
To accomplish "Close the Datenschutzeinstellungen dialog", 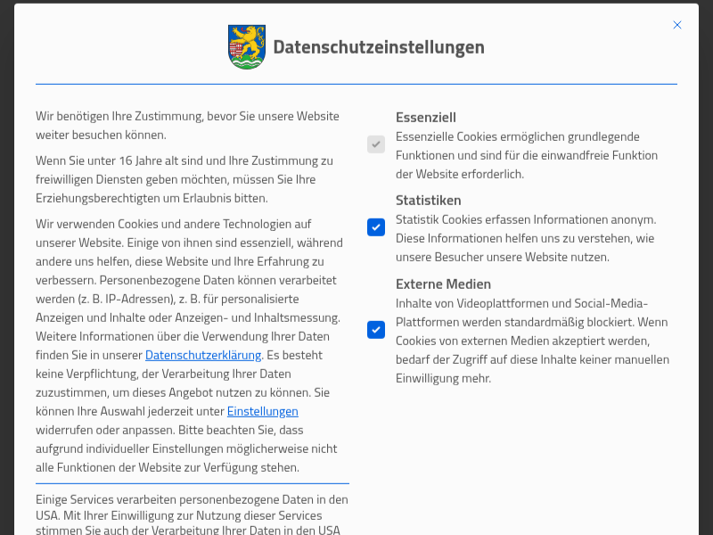I will (677, 25).
